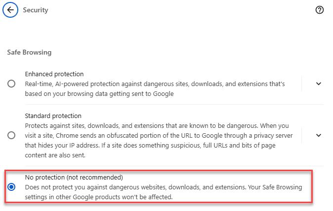Open help via question mark icon
This screenshot has height=211, width=333.
[x=319, y=10]
